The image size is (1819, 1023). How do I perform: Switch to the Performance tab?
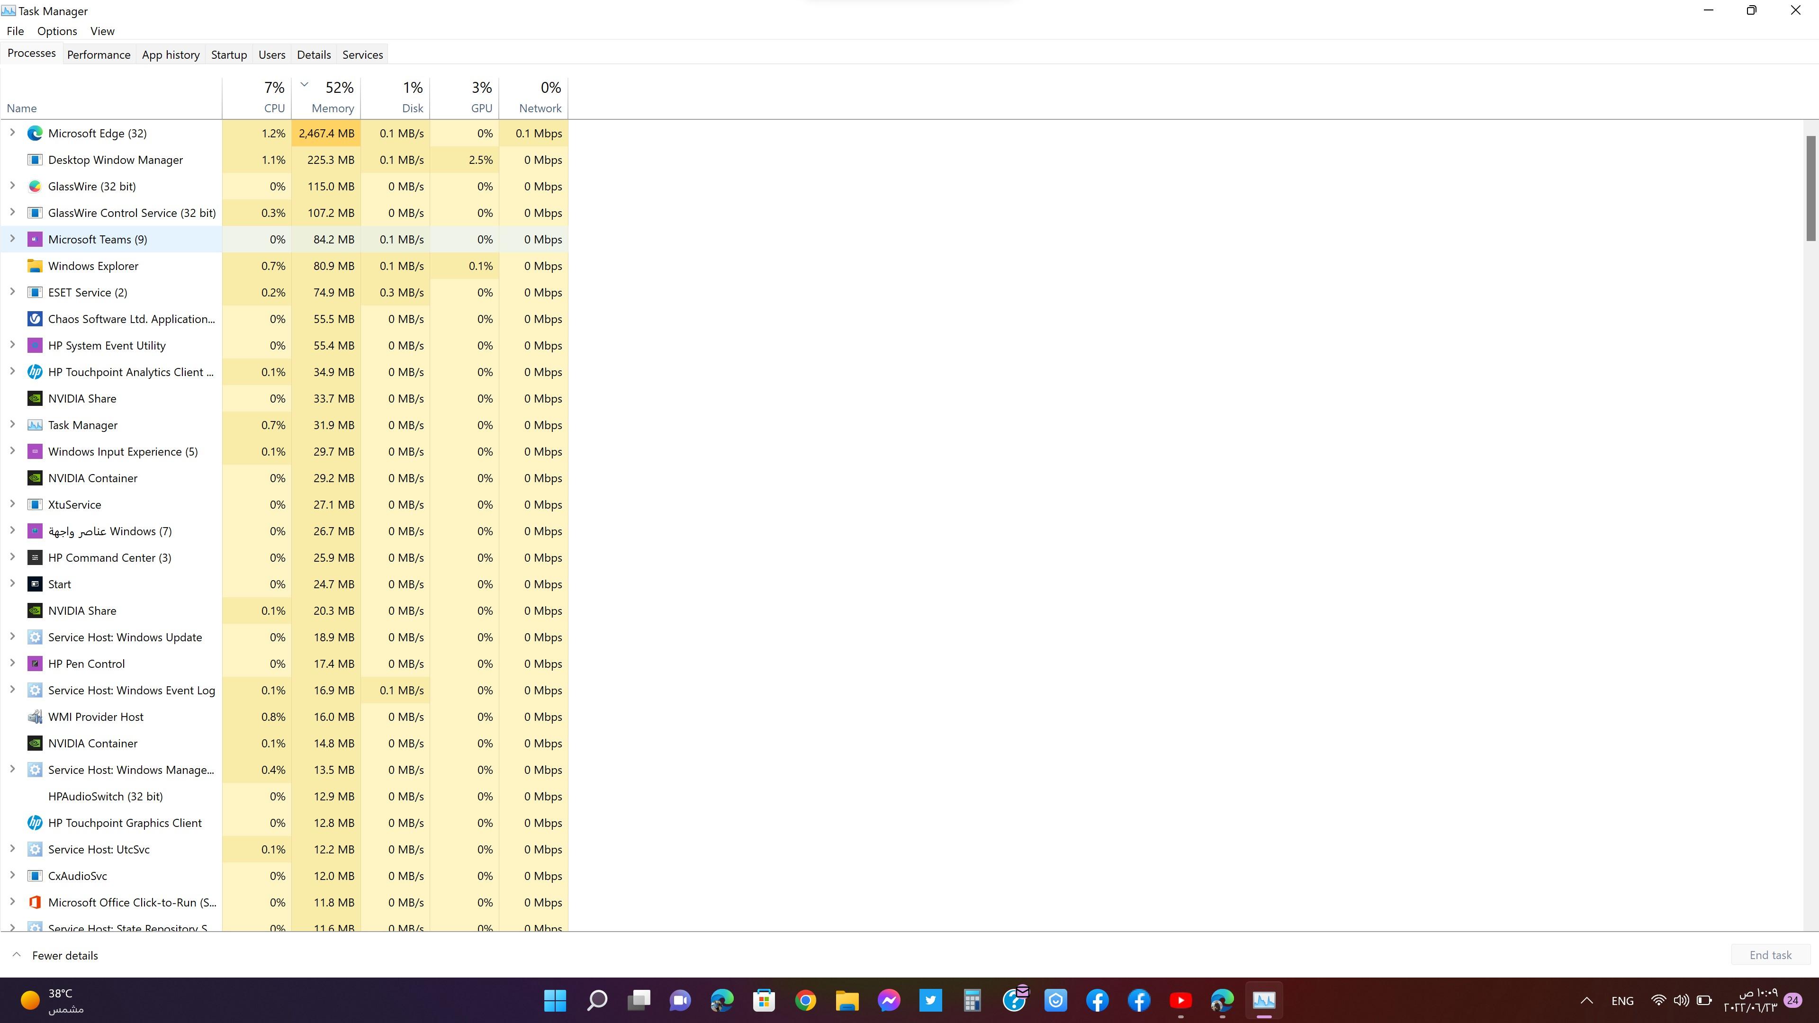[x=98, y=54]
